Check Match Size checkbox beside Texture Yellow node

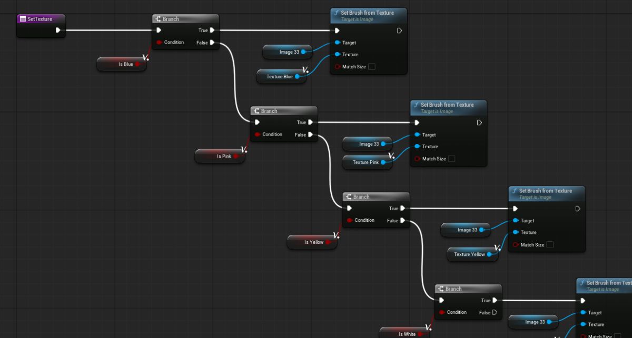[550, 244]
